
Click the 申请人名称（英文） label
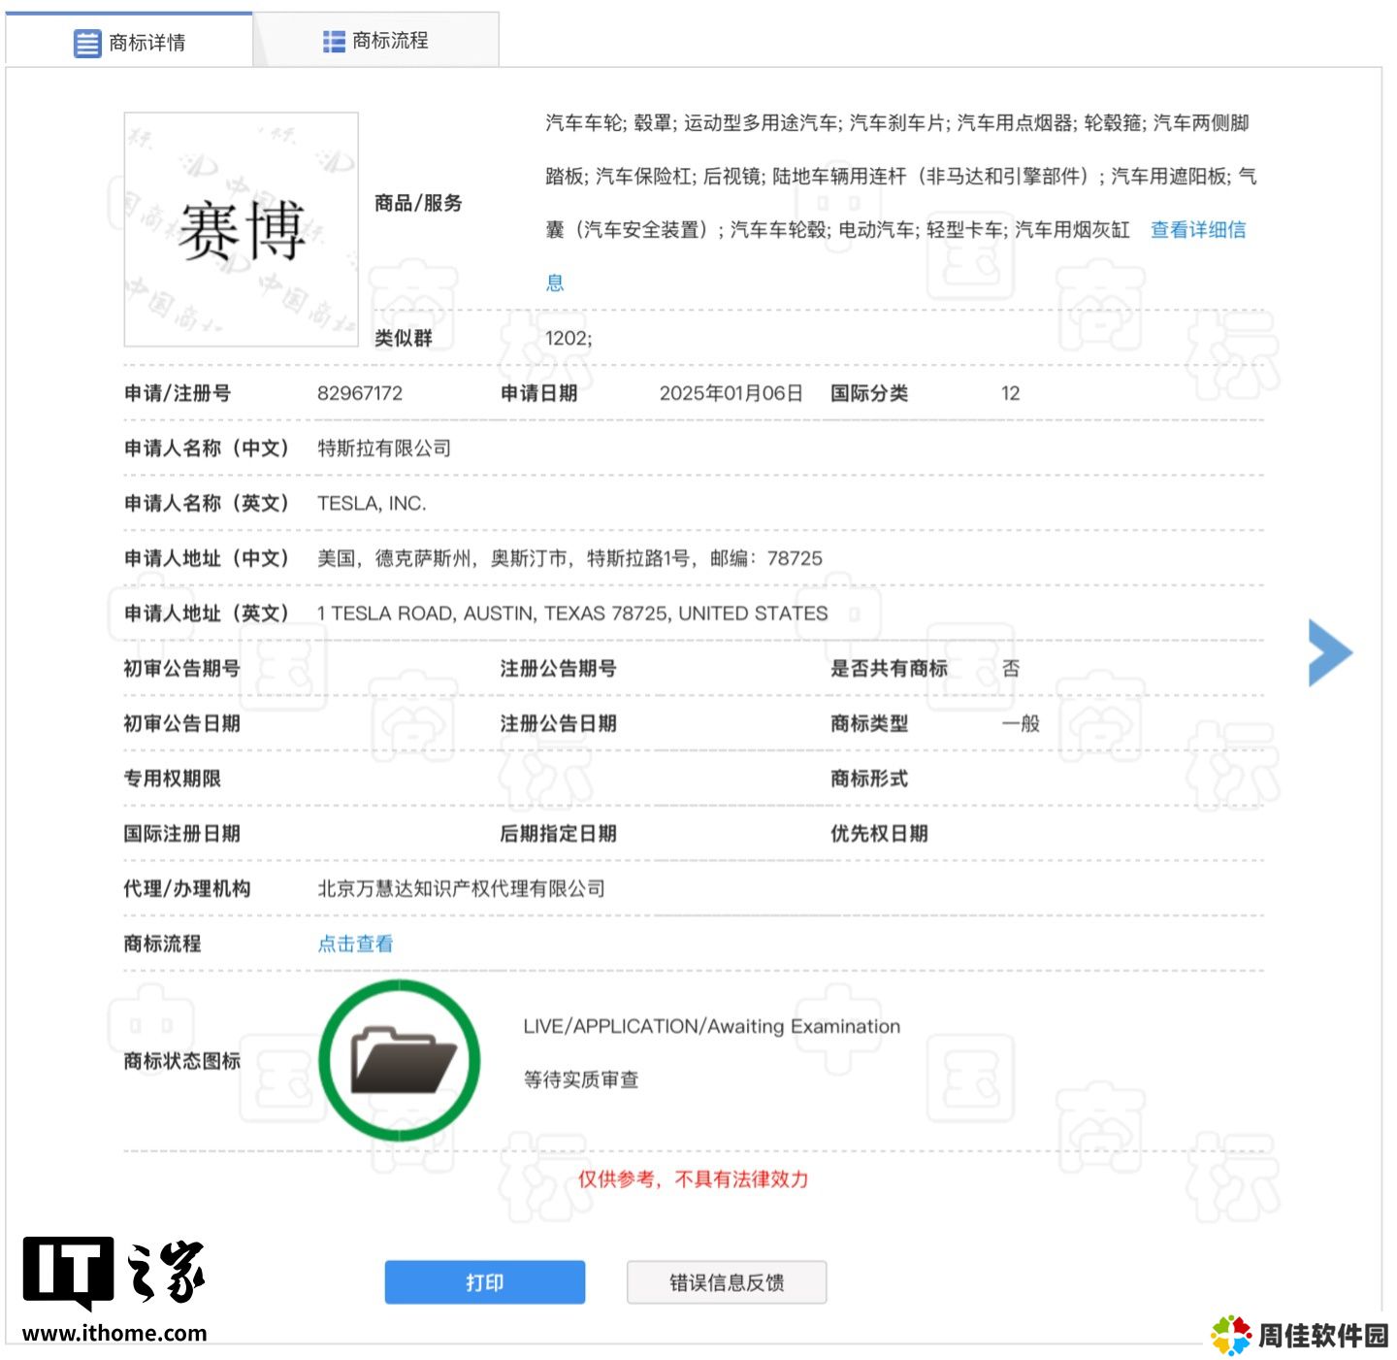[207, 504]
